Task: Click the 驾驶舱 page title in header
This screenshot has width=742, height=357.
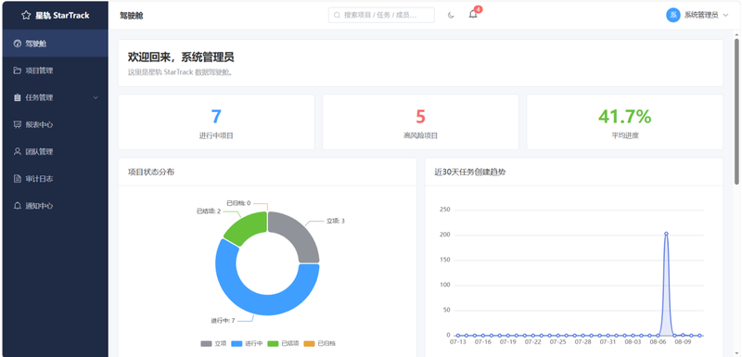Action: click(x=132, y=16)
